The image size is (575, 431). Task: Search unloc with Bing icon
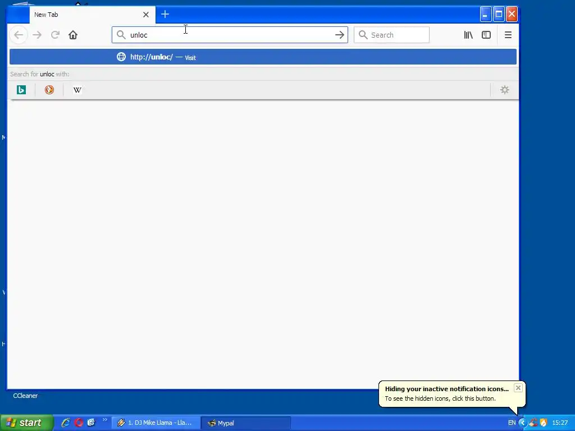(21, 90)
